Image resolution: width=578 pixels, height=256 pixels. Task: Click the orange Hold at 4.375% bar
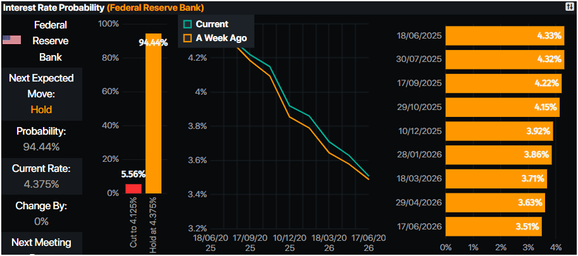[153, 114]
